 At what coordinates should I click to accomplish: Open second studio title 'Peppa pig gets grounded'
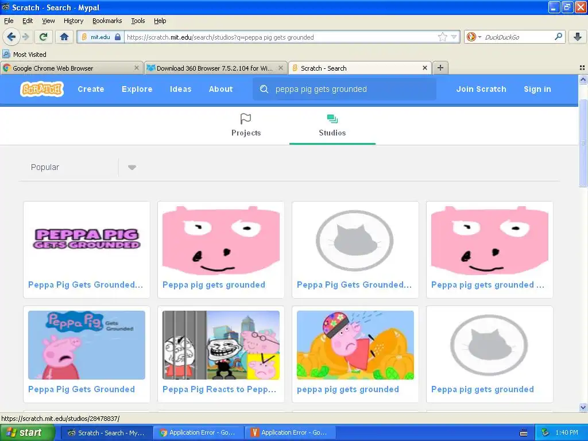pyautogui.click(x=214, y=285)
